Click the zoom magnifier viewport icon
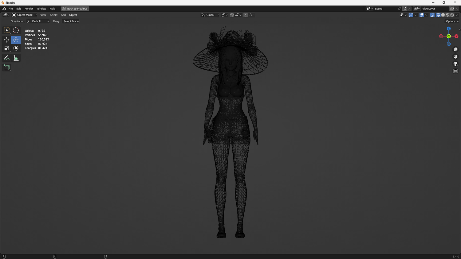This screenshot has width=461, height=259. (455, 49)
